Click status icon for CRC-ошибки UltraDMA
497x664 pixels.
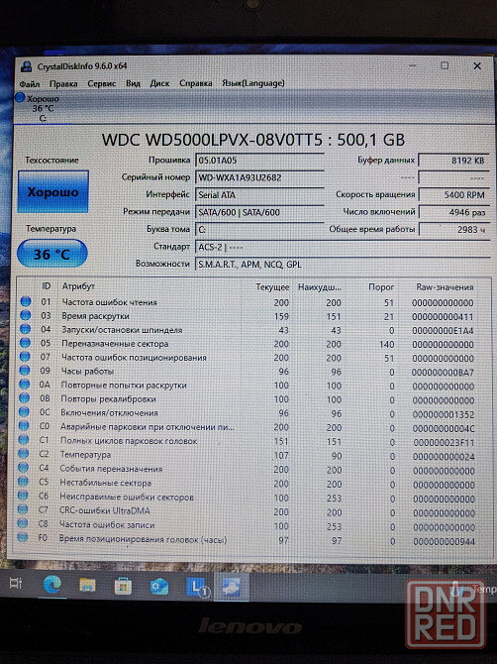23,509
